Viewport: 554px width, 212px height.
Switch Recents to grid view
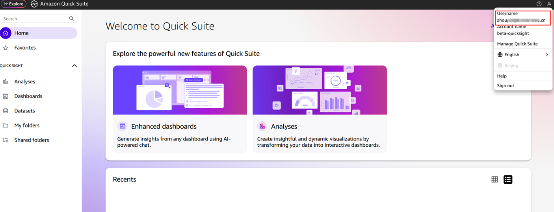coord(495,179)
